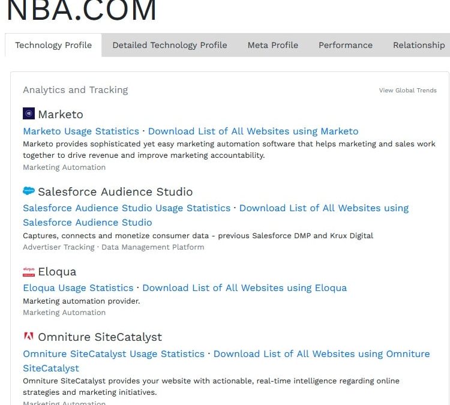Click the Eloqua logo icon
This screenshot has width=450, height=405.
click(29, 272)
